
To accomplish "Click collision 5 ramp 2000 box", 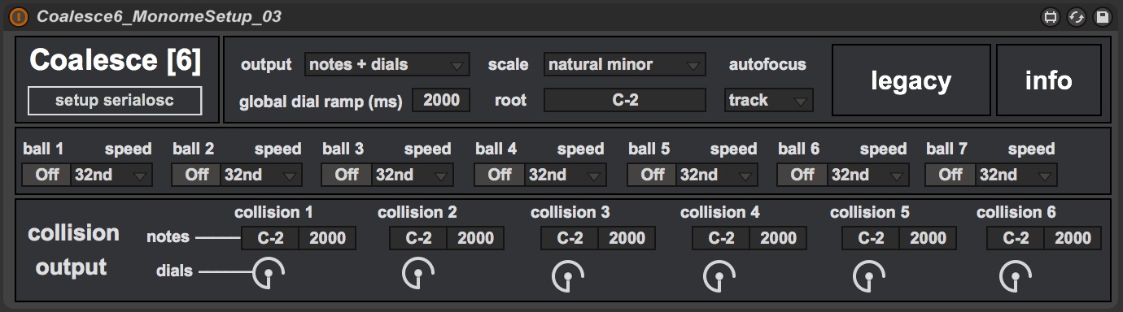I will pyautogui.click(x=928, y=238).
